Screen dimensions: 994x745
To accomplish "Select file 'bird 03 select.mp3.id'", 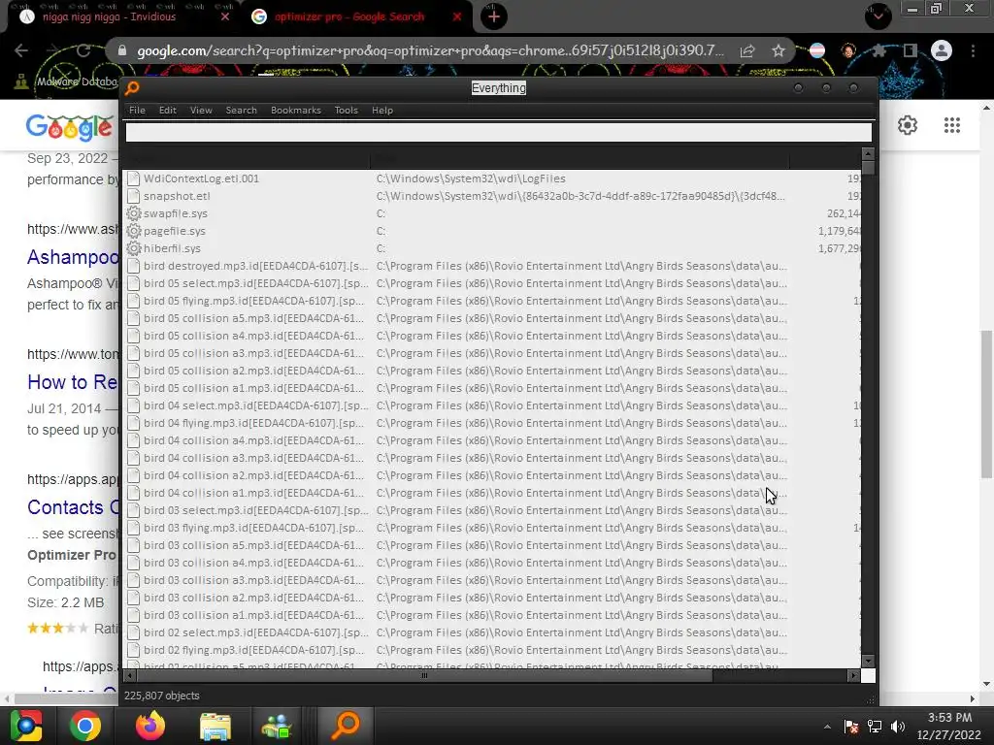I will [x=255, y=510].
